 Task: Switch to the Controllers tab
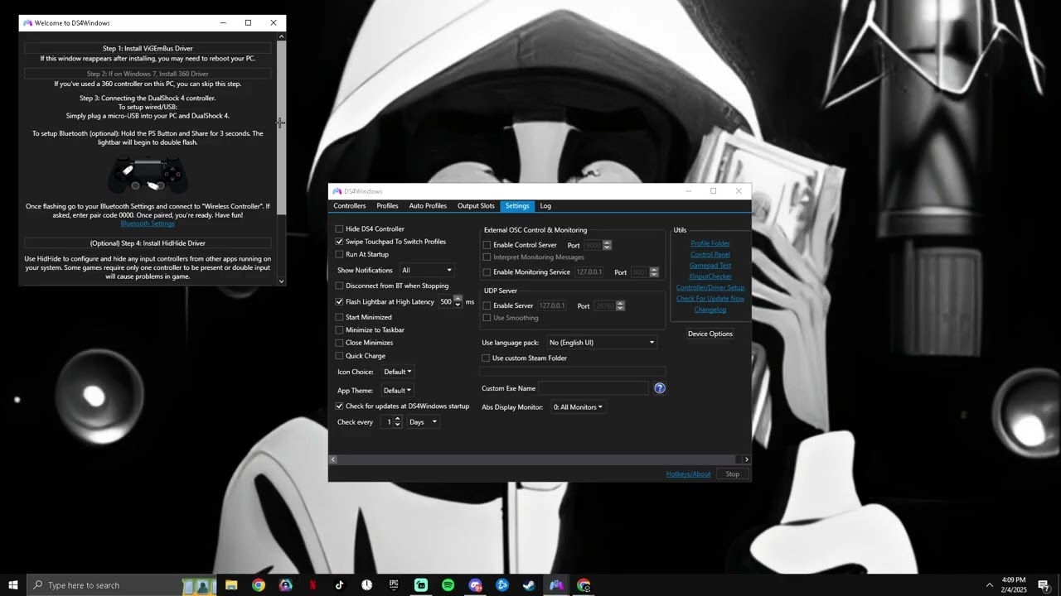click(350, 206)
